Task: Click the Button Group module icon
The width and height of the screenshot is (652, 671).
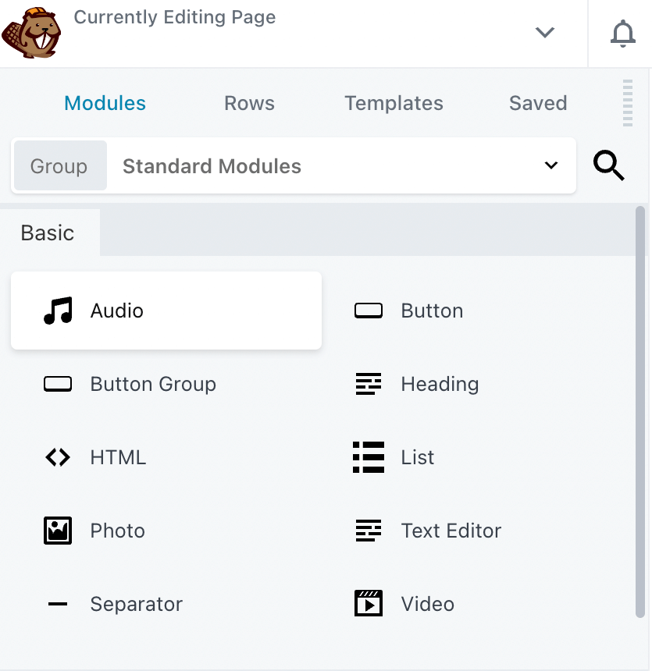Action: point(58,383)
